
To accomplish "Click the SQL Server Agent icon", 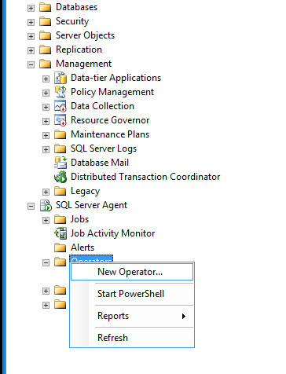I will pos(46,205).
